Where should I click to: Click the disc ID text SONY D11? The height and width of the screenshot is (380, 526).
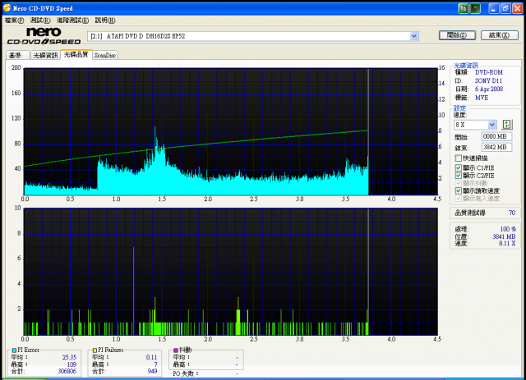[x=488, y=80]
